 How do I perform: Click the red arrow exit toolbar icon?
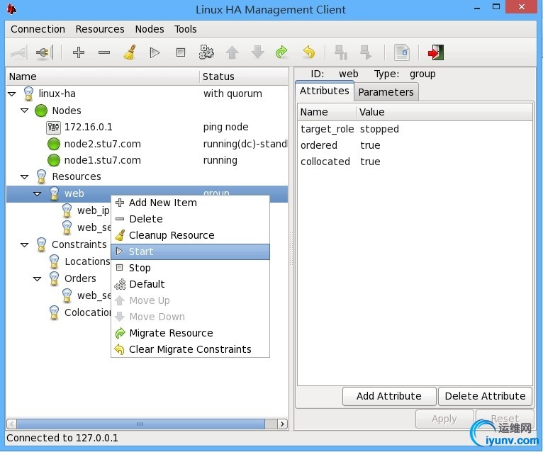436,52
